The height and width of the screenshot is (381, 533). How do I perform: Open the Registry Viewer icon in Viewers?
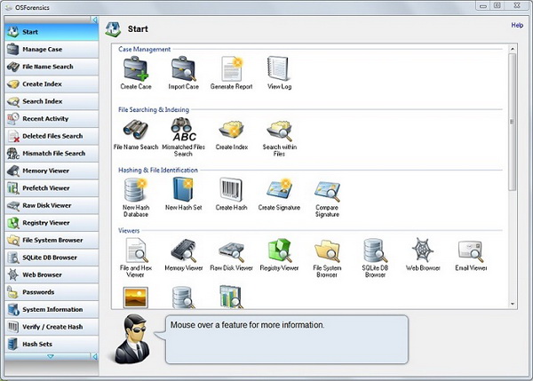(279, 250)
